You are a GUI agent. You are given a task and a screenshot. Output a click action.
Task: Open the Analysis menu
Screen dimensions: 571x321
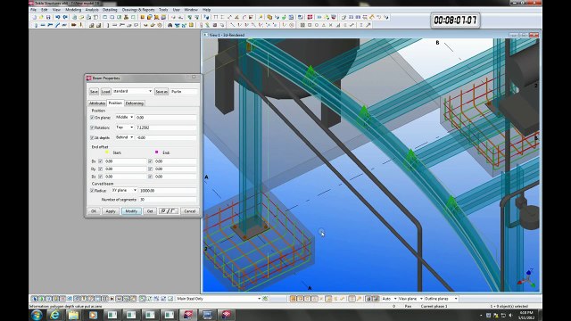(92, 10)
